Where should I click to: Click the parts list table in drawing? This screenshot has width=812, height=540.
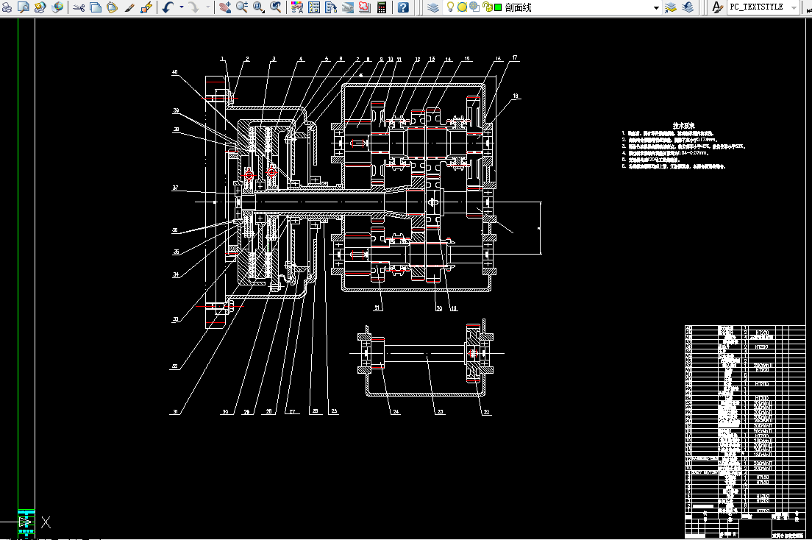coord(745,419)
